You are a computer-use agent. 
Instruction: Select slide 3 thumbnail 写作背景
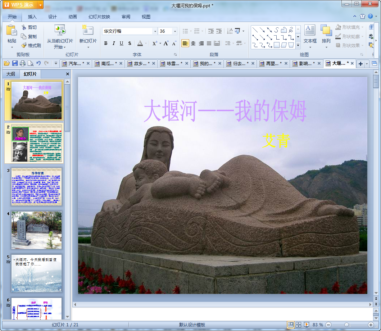[36, 187]
